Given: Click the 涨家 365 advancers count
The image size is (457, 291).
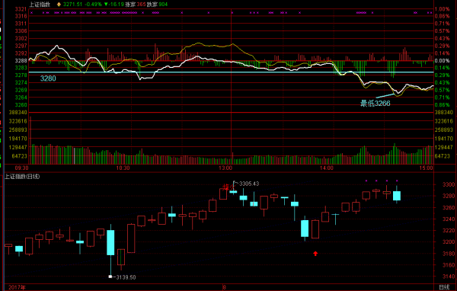Looking at the screenshot, I should pyautogui.click(x=136, y=5).
